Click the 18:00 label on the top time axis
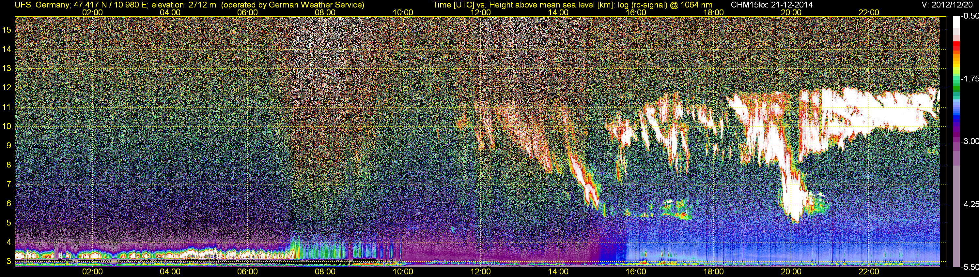Screen dimensions: 979x277 (x=713, y=12)
